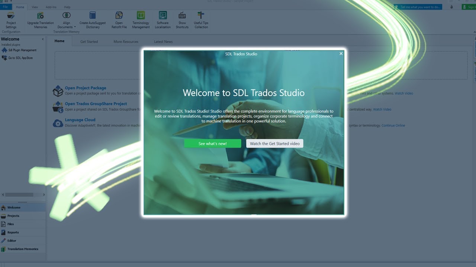Click Upgrade Translation Memories icon
This screenshot has height=267, width=476.
(x=41, y=16)
